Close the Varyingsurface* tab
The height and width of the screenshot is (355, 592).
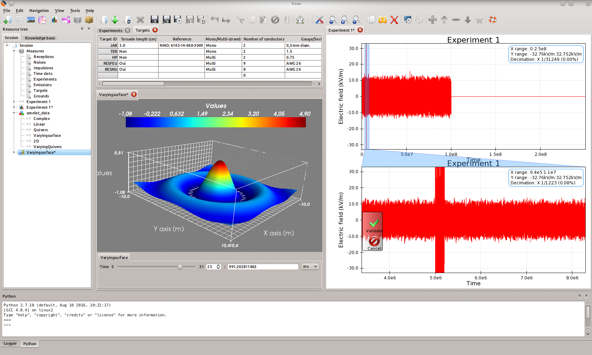point(134,94)
